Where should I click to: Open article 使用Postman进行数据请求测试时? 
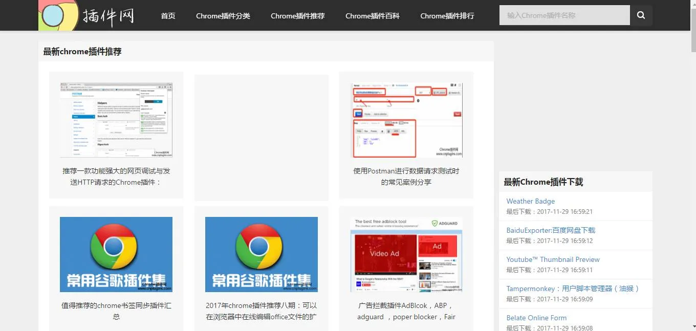[406, 176]
